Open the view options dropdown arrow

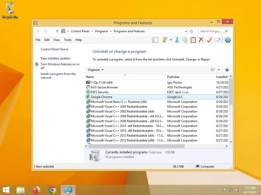point(219,70)
